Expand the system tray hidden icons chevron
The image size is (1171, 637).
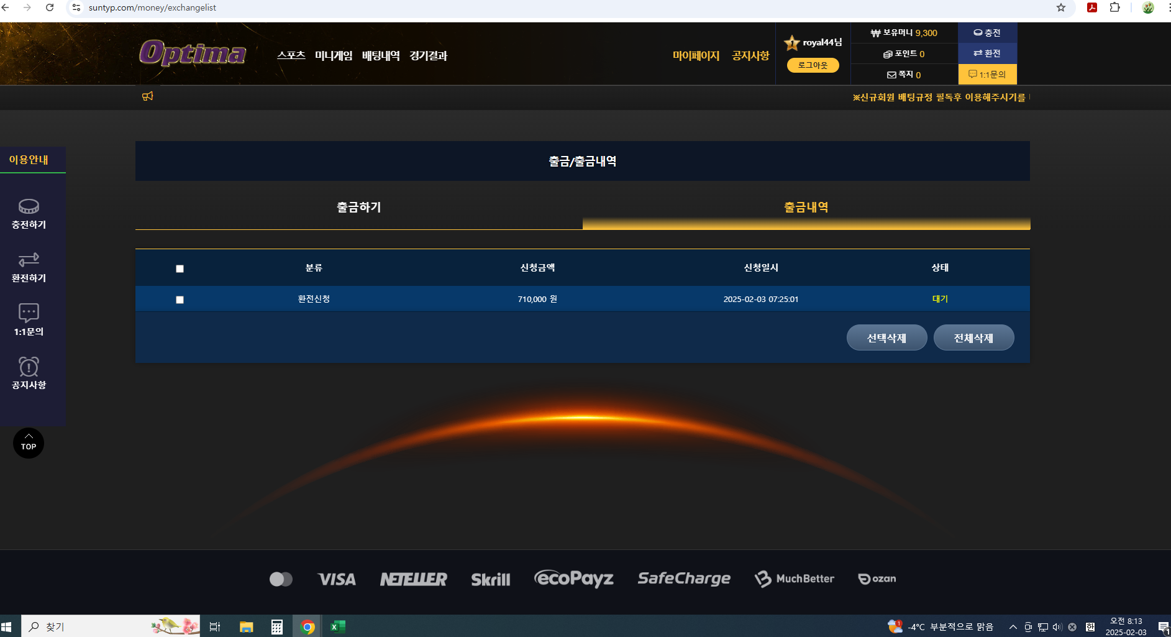coord(1013,626)
